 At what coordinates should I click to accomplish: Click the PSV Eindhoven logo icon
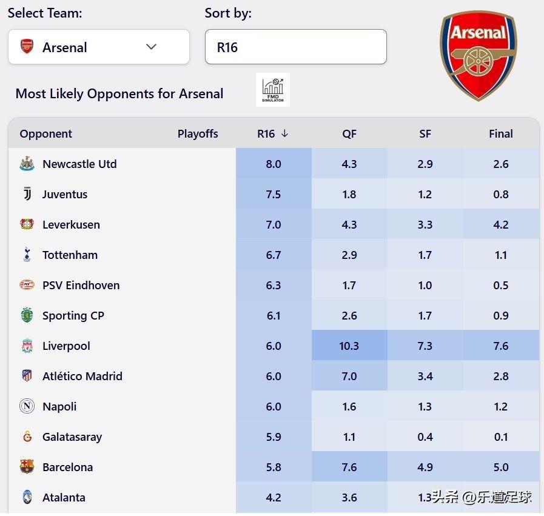click(x=27, y=285)
